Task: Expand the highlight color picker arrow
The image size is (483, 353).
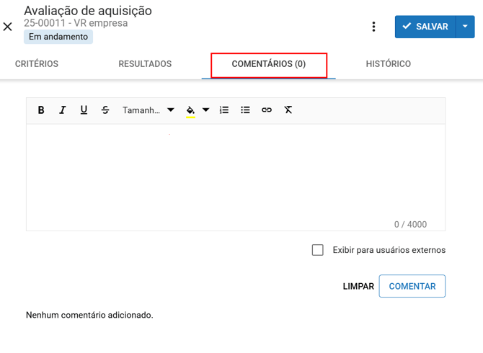Action: pos(206,110)
